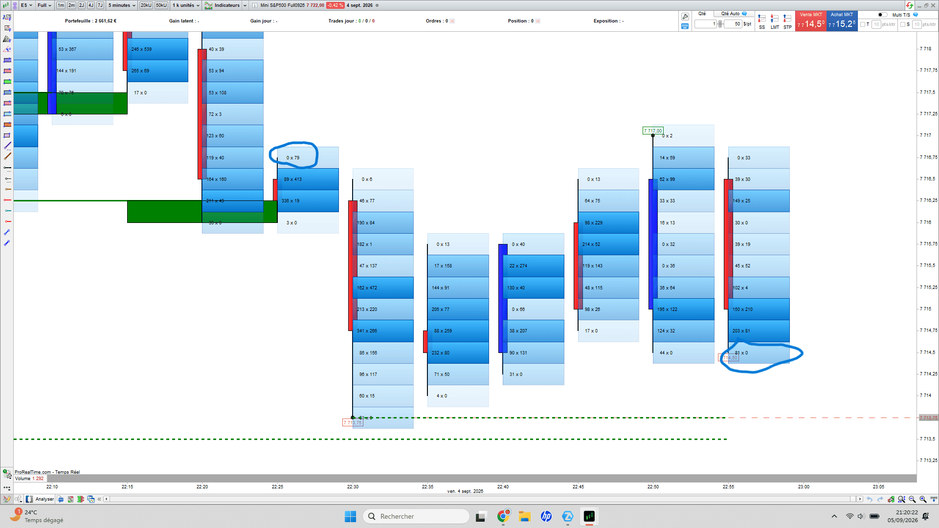Select the 20kU units shortcut
The width and height of the screenshot is (939, 528).
pyautogui.click(x=146, y=5)
